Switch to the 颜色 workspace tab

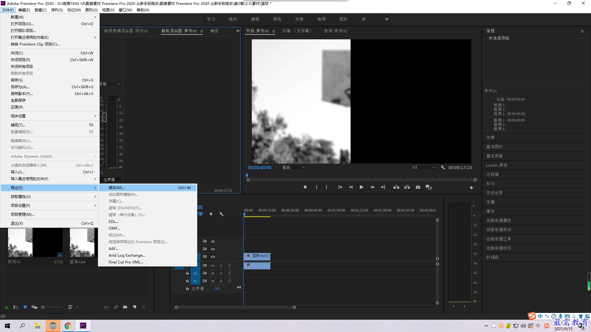[277, 19]
